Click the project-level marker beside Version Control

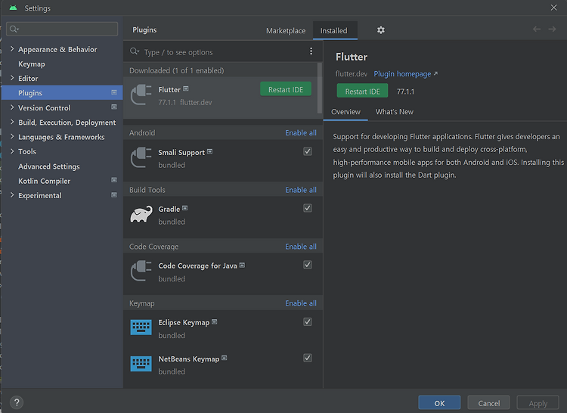114,107
